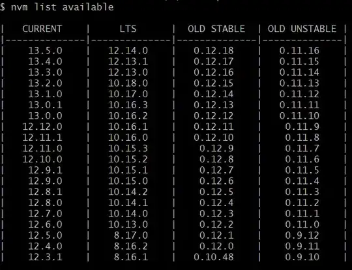Click old unstable version 0.9.10
Screen dimensions: 352x270
click(302, 257)
